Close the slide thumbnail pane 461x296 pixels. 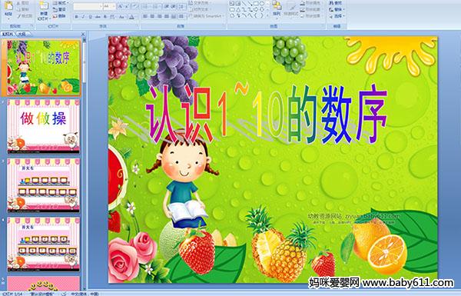[83, 34]
